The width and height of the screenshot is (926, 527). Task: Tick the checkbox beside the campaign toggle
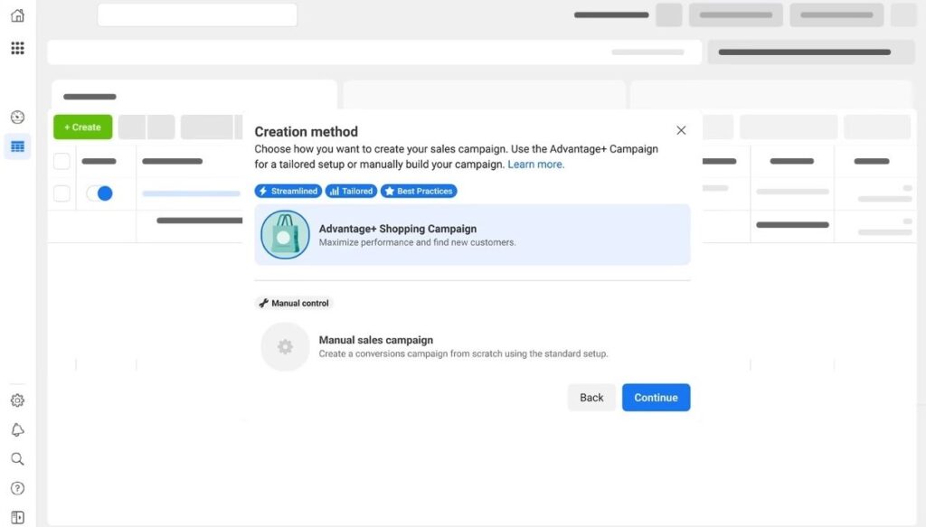(62, 193)
